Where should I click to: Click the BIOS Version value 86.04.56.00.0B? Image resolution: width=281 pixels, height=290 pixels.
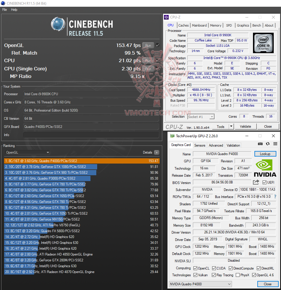click(222, 182)
